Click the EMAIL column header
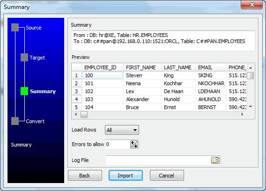 [x=211, y=67]
